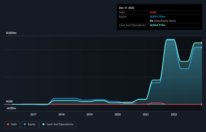Click the 2019 x-axis label
Screen dimensions: 206x132
tap(90, 114)
